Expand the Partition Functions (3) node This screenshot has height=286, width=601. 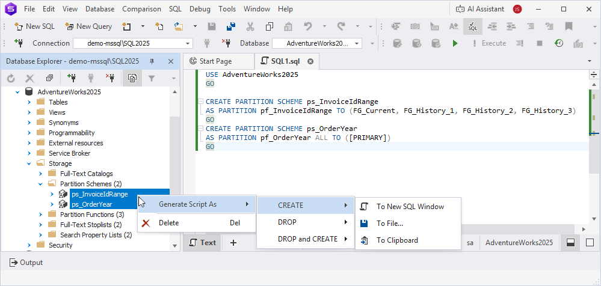tap(41, 214)
